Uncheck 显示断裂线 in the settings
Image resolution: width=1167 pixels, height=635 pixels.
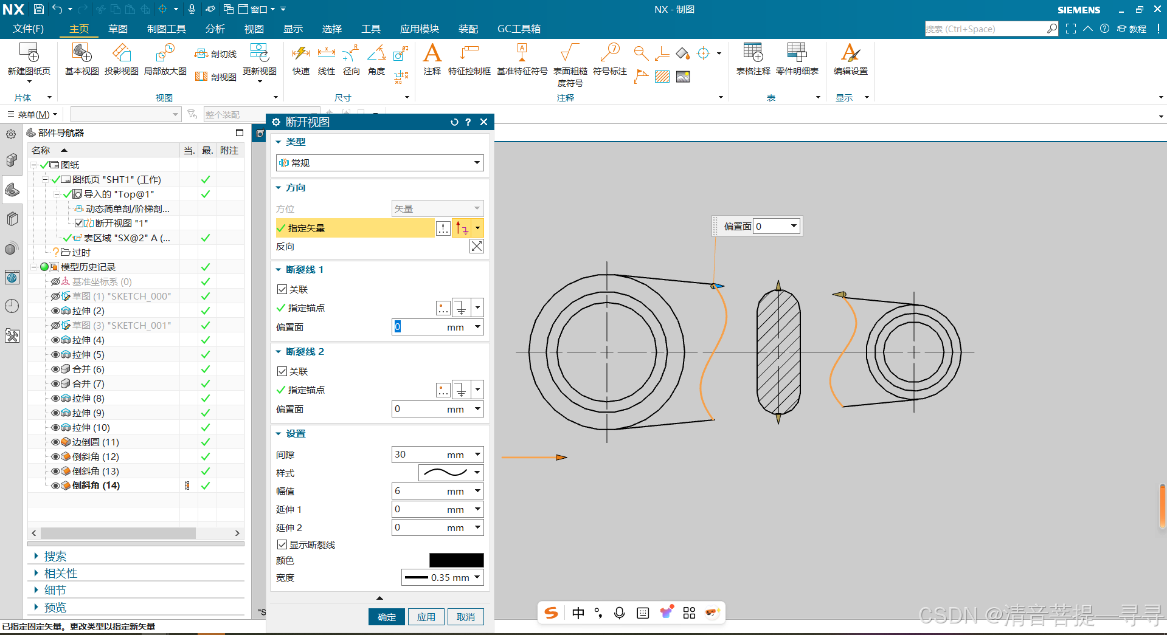pyautogui.click(x=282, y=544)
